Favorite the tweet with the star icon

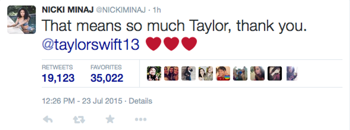pos(110,119)
